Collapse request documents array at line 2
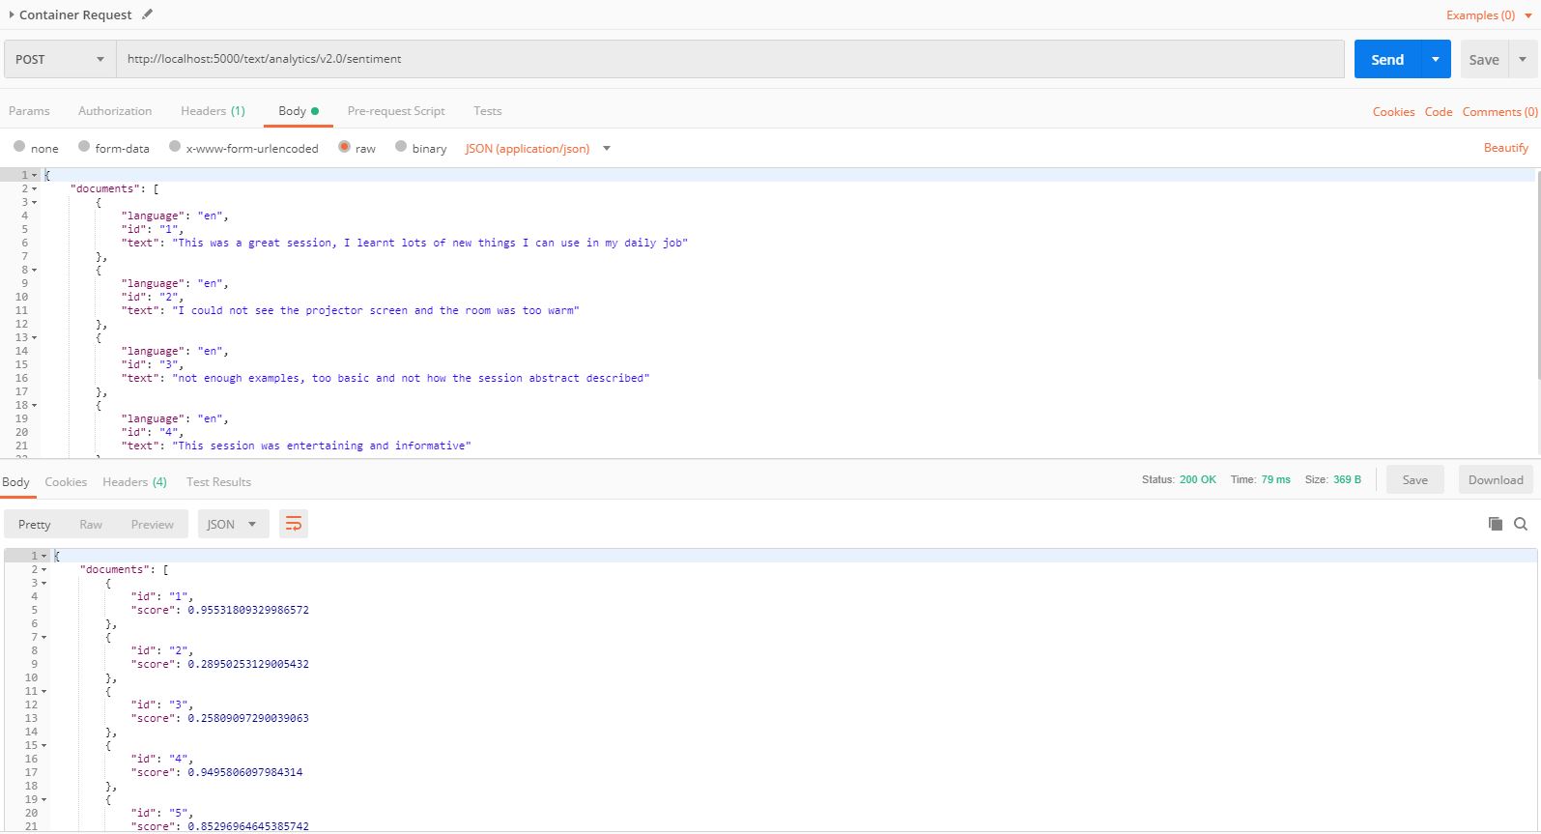 [35, 189]
